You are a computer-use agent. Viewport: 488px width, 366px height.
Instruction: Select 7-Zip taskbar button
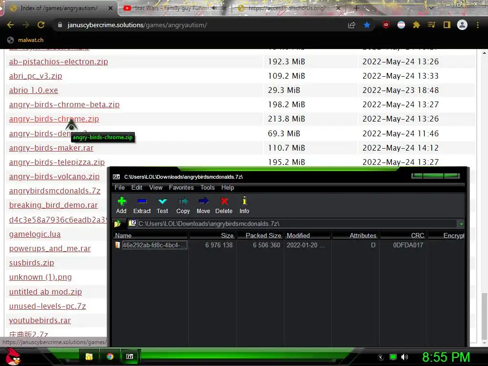click(130, 356)
